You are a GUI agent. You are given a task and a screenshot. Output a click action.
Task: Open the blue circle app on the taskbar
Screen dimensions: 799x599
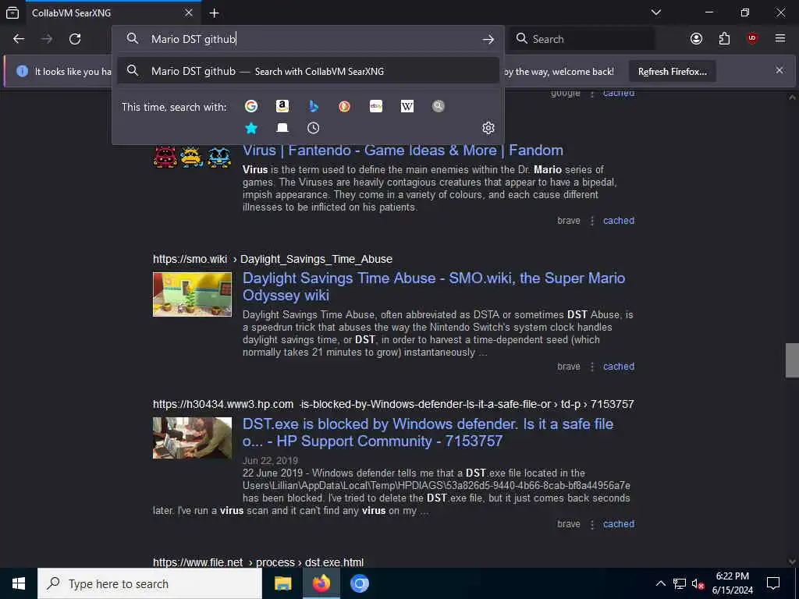point(359,583)
